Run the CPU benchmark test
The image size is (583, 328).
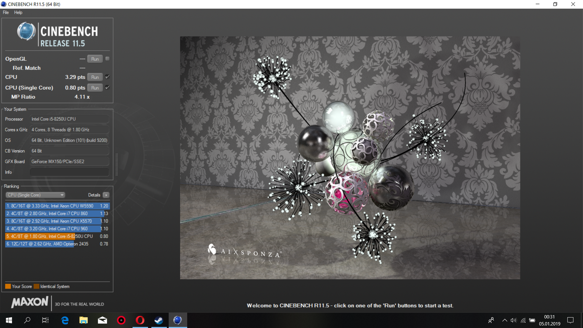(95, 77)
